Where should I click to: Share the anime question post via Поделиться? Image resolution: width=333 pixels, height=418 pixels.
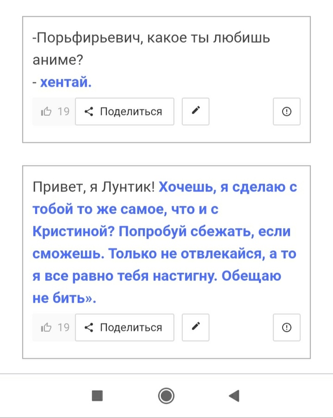click(x=124, y=112)
